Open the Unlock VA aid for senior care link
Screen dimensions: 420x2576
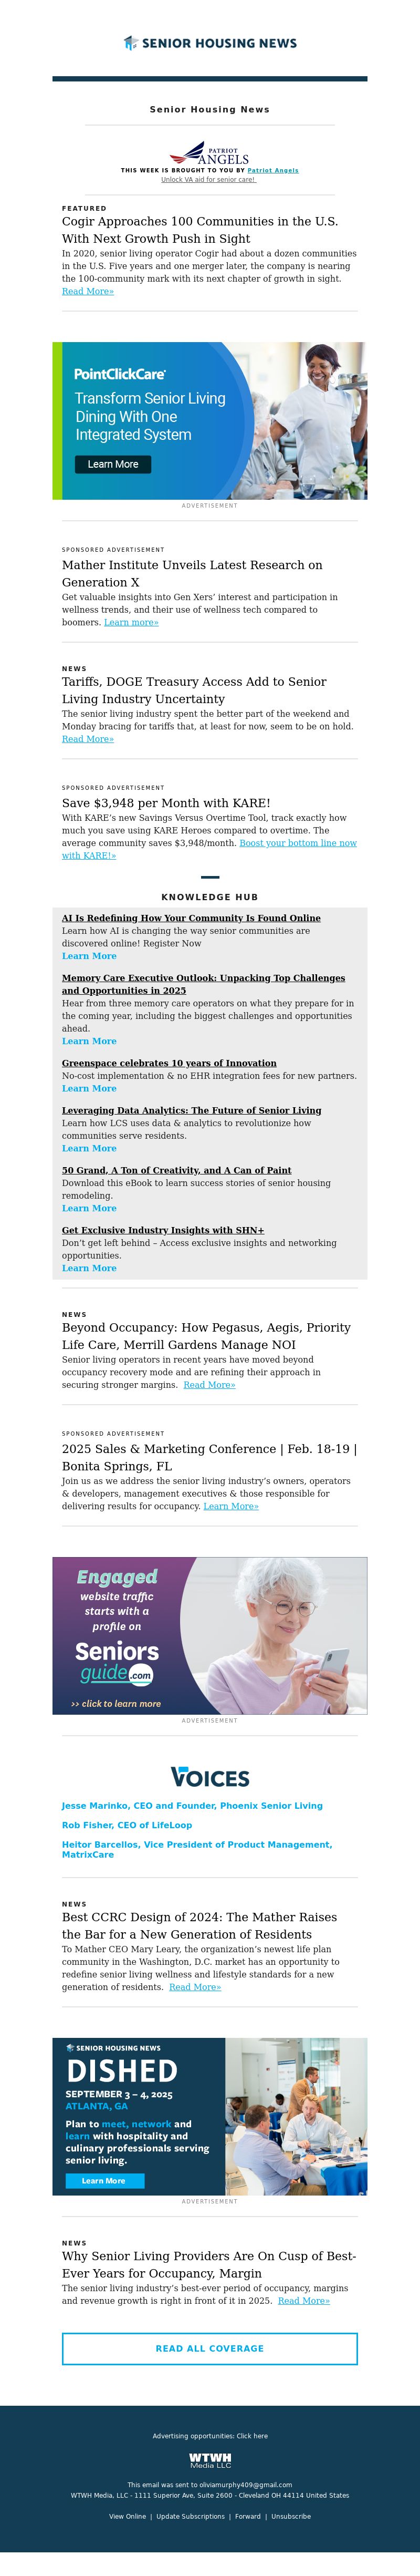coord(209,180)
